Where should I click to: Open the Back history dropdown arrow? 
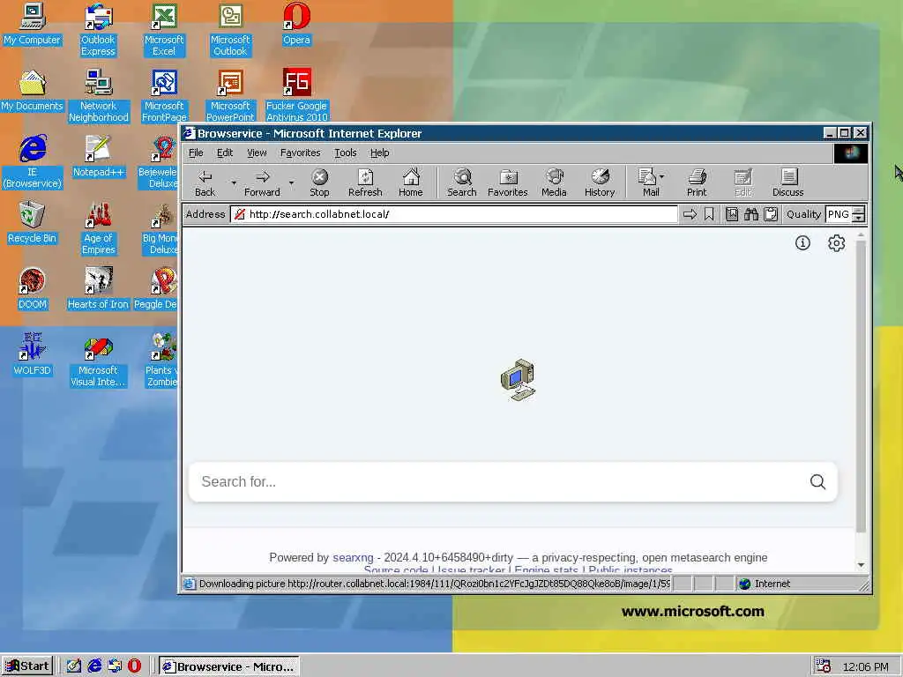(x=234, y=183)
